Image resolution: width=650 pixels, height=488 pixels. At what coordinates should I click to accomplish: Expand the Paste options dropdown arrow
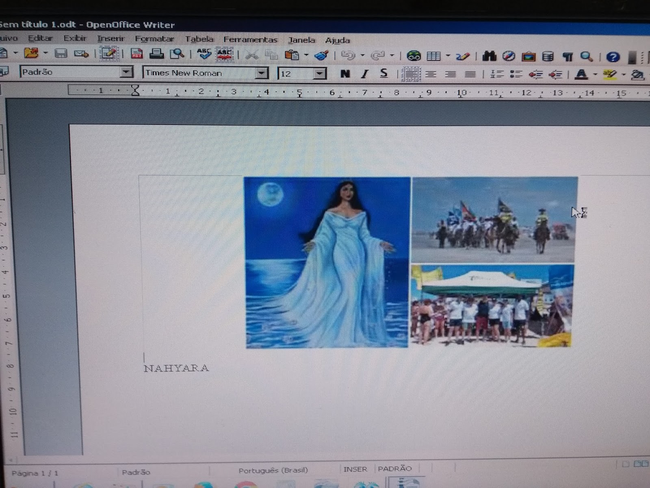(x=306, y=55)
